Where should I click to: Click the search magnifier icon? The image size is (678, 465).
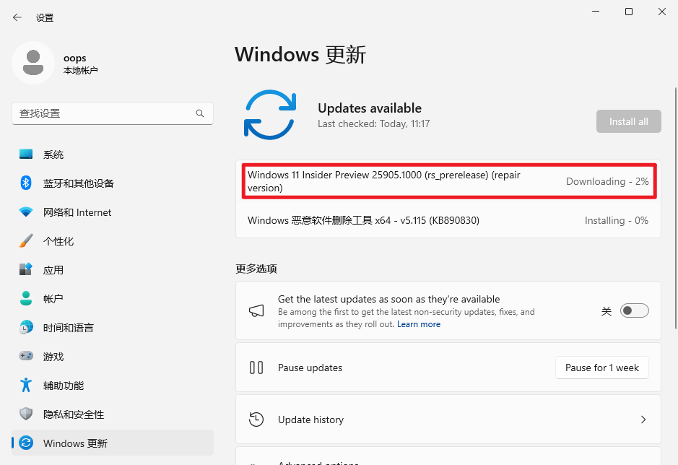pyautogui.click(x=200, y=113)
